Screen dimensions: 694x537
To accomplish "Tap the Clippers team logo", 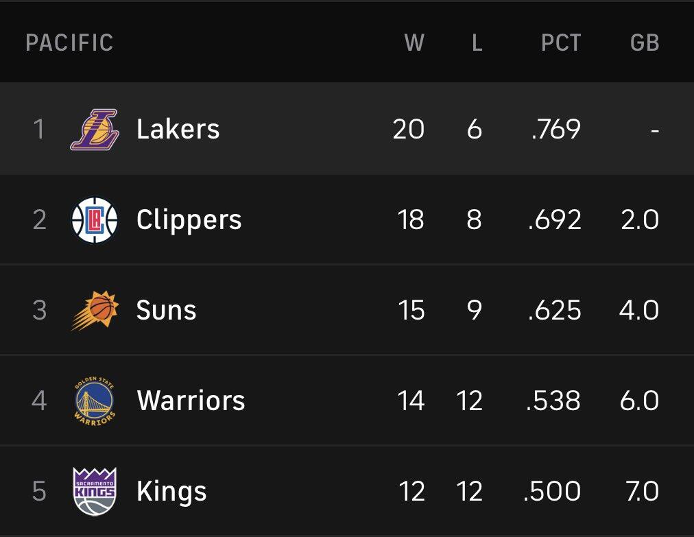I will click(95, 220).
